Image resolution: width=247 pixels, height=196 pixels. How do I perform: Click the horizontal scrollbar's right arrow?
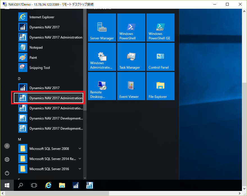click(240, 193)
